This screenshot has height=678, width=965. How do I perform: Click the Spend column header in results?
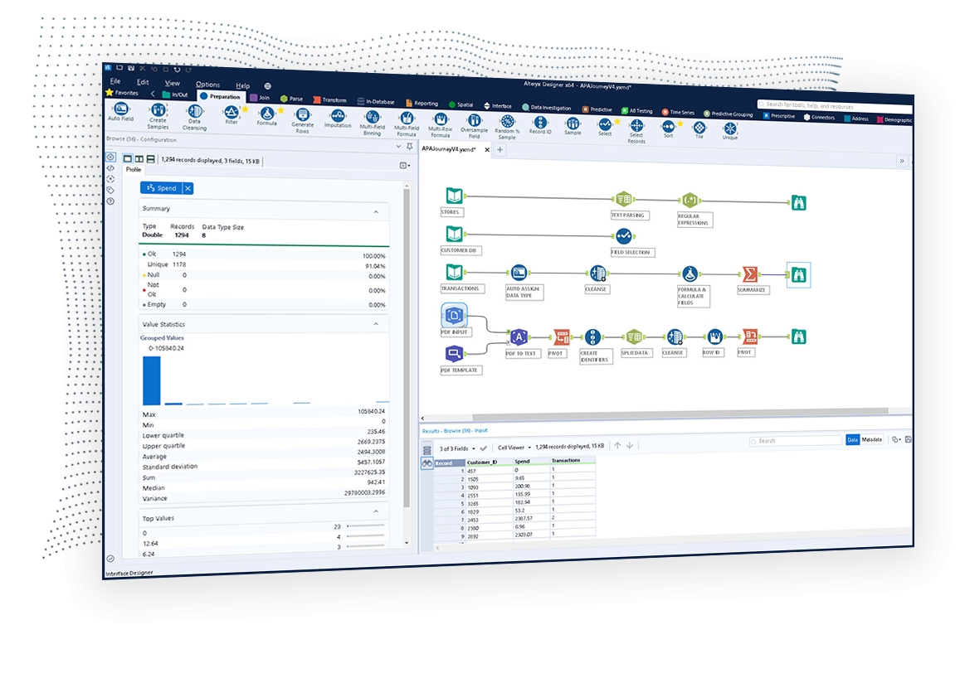coord(531,461)
